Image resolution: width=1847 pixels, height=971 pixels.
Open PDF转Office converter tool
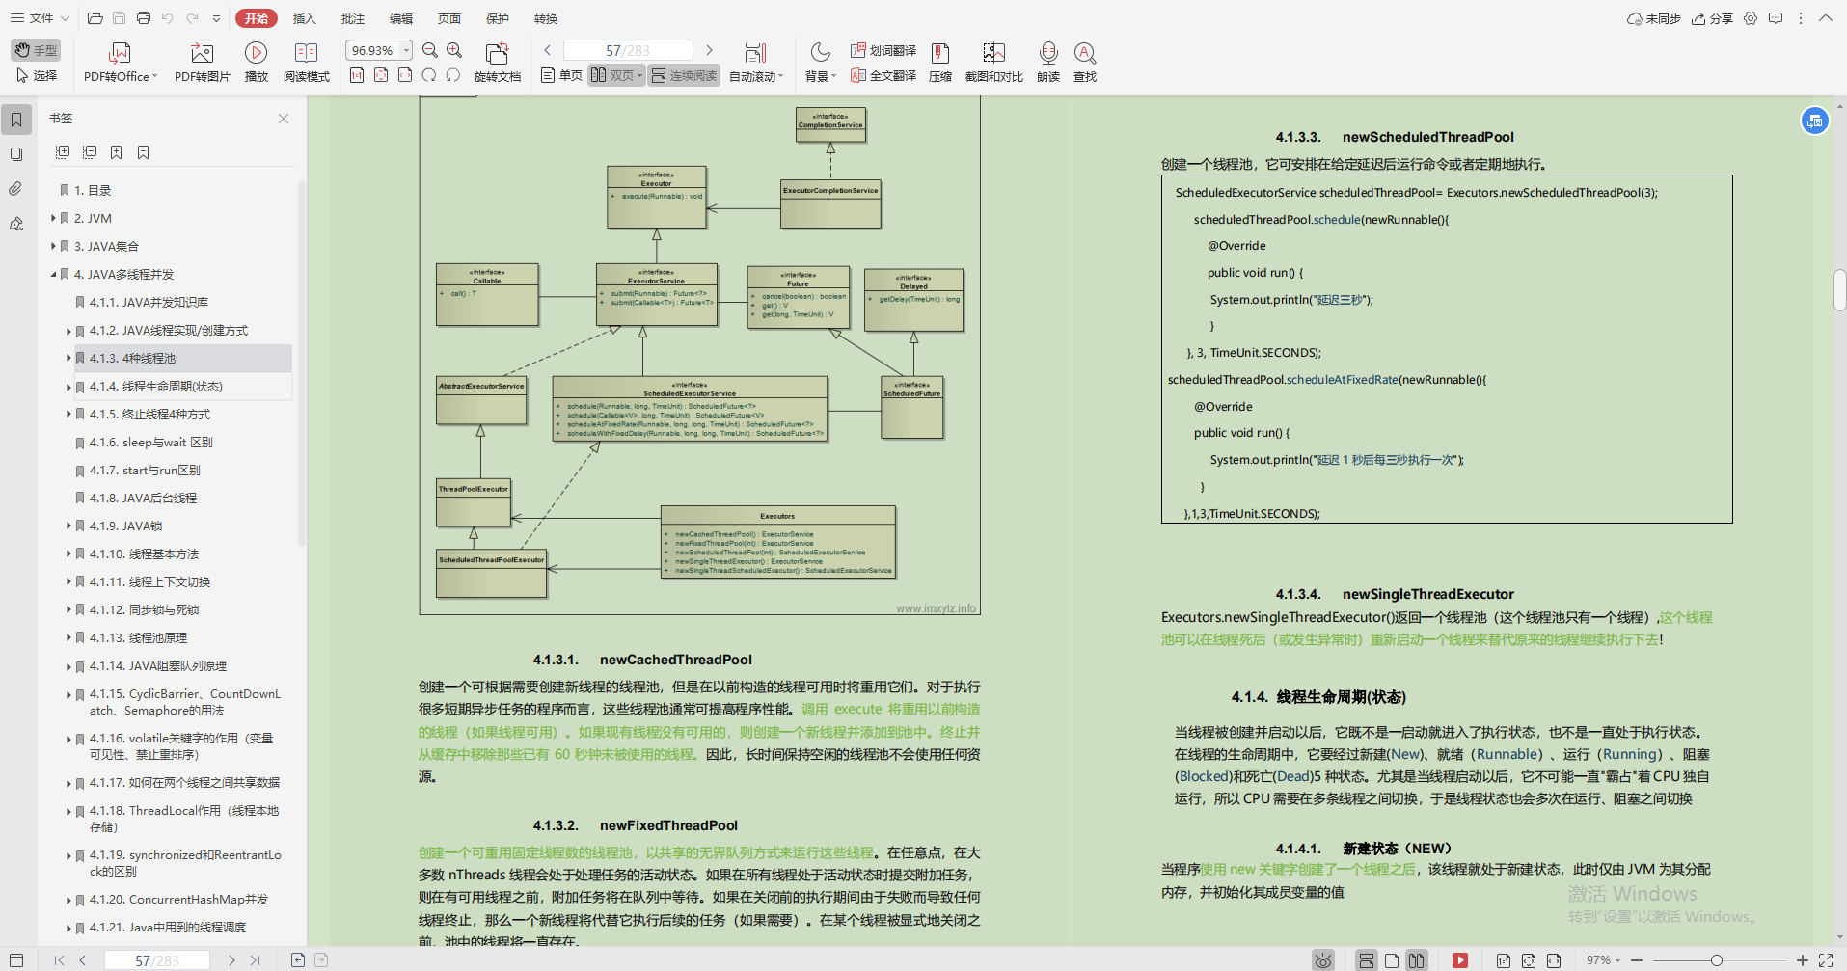pos(120,63)
